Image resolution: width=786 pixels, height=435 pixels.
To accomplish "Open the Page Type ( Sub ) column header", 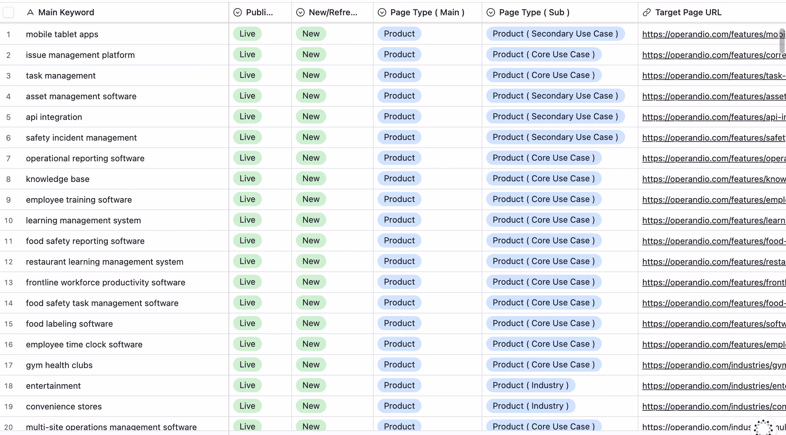I will click(x=560, y=13).
